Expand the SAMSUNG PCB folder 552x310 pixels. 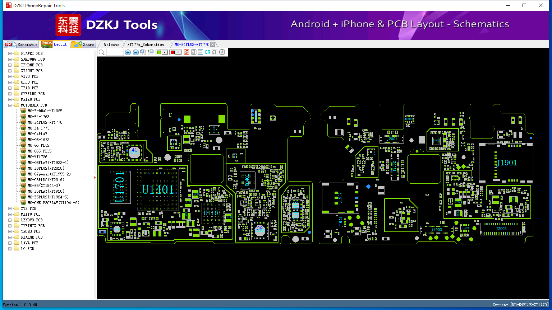10,59
